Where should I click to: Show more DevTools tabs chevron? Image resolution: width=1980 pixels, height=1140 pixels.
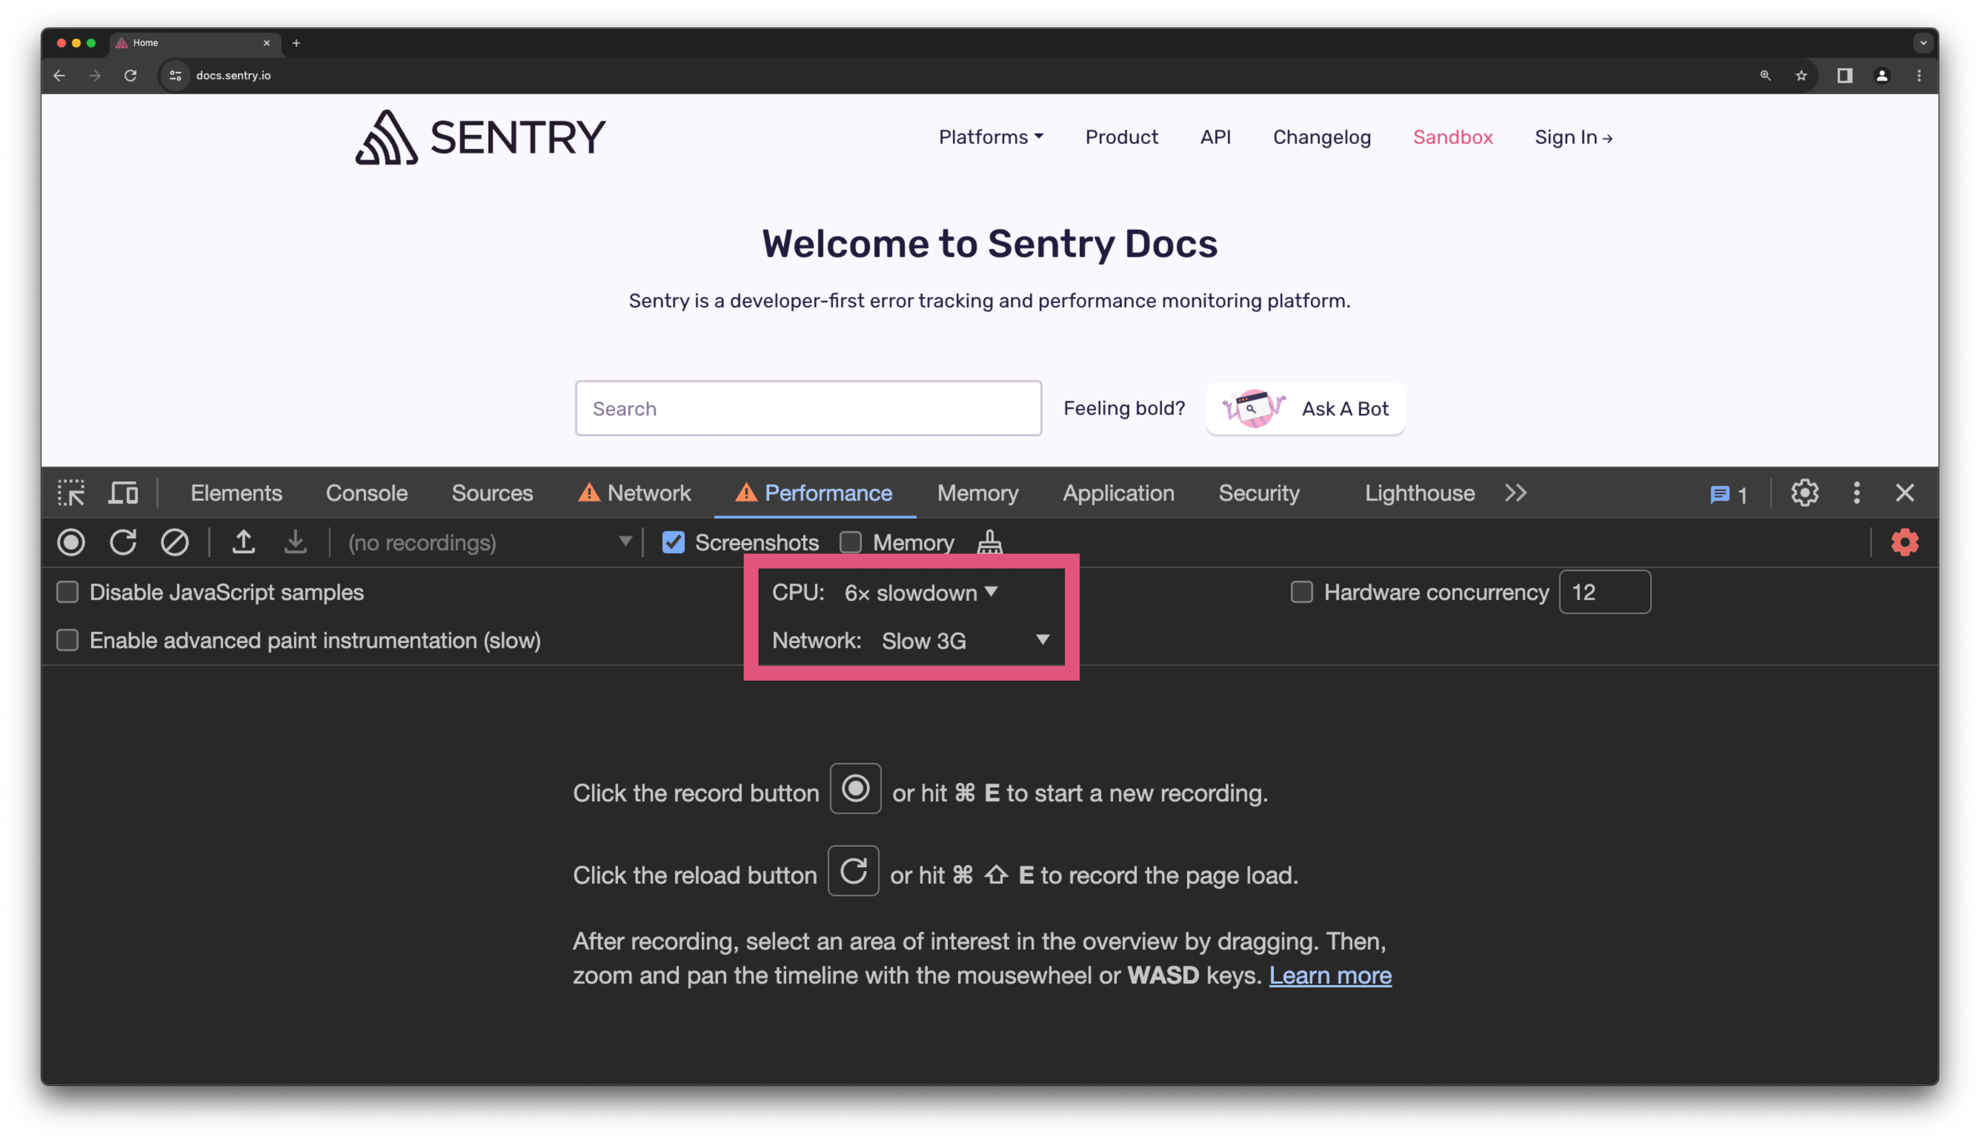tap(1516, 493)
